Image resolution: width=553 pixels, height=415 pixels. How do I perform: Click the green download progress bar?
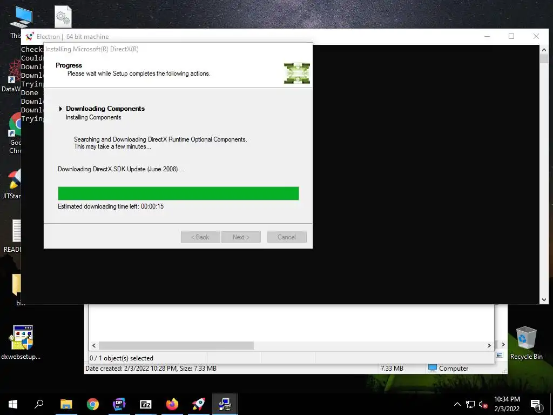[x=178, y=193]
